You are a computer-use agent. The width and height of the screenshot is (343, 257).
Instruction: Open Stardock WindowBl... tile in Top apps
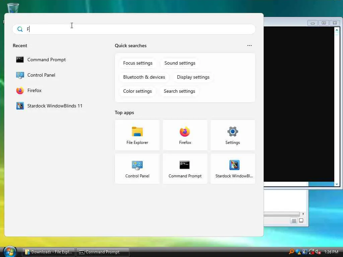[x=233, y=169]
